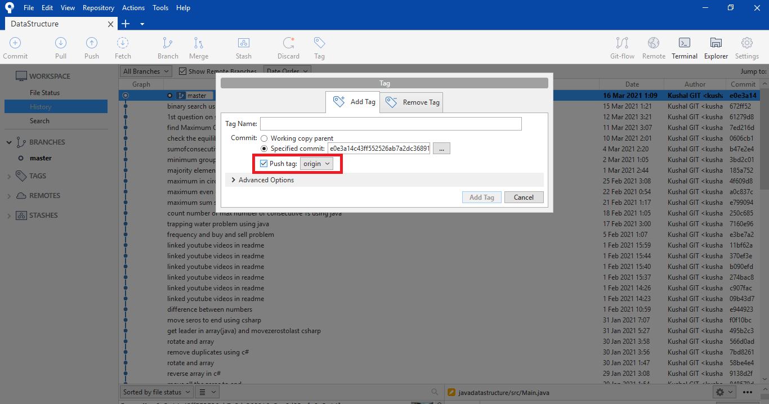Select commit 'trapping water problem using java'
769x404 pixels.
[x=218, y=224]
